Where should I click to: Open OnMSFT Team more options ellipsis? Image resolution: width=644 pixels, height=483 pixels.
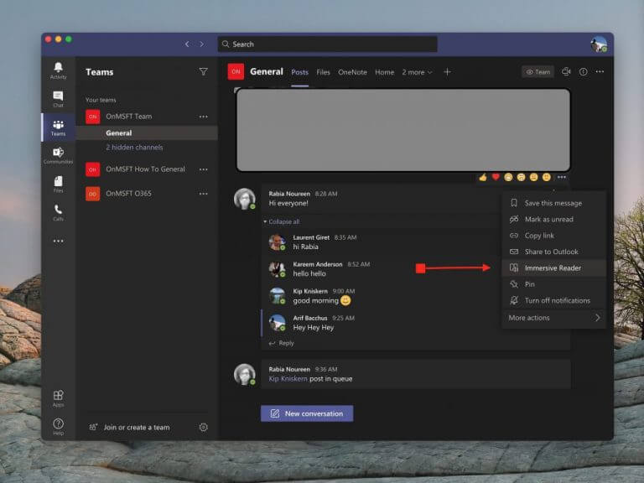(203, 117)
